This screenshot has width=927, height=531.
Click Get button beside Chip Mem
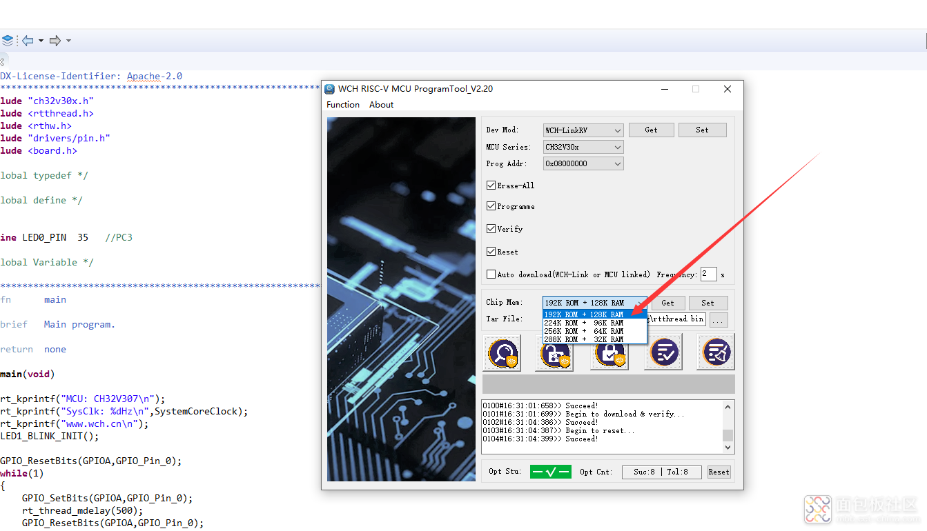coord(667,303)
